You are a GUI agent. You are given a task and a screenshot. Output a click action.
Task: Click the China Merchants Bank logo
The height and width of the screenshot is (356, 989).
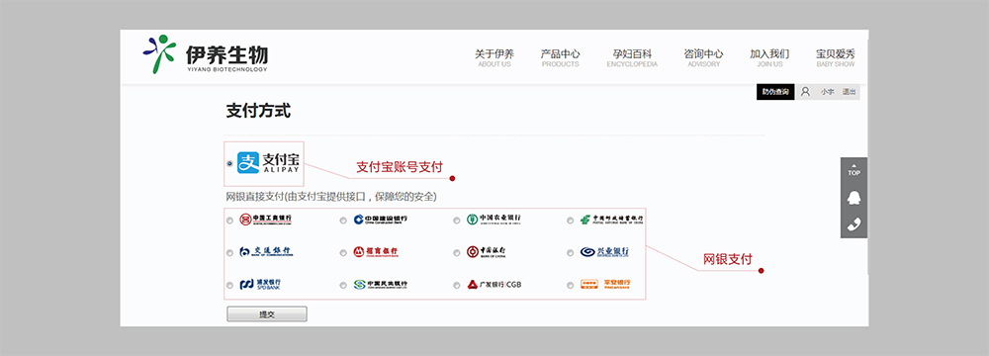pos(375,252)
